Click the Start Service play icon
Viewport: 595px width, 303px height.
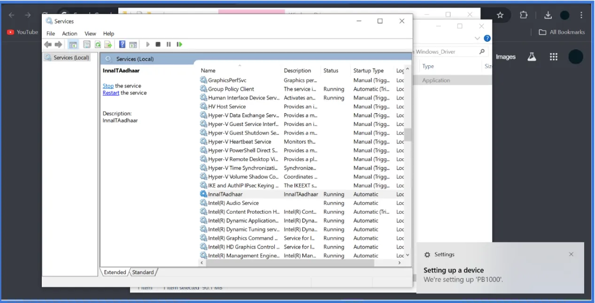(147, 44)
